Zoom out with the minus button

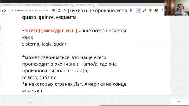pyautogui.click(x=173, y=102)
